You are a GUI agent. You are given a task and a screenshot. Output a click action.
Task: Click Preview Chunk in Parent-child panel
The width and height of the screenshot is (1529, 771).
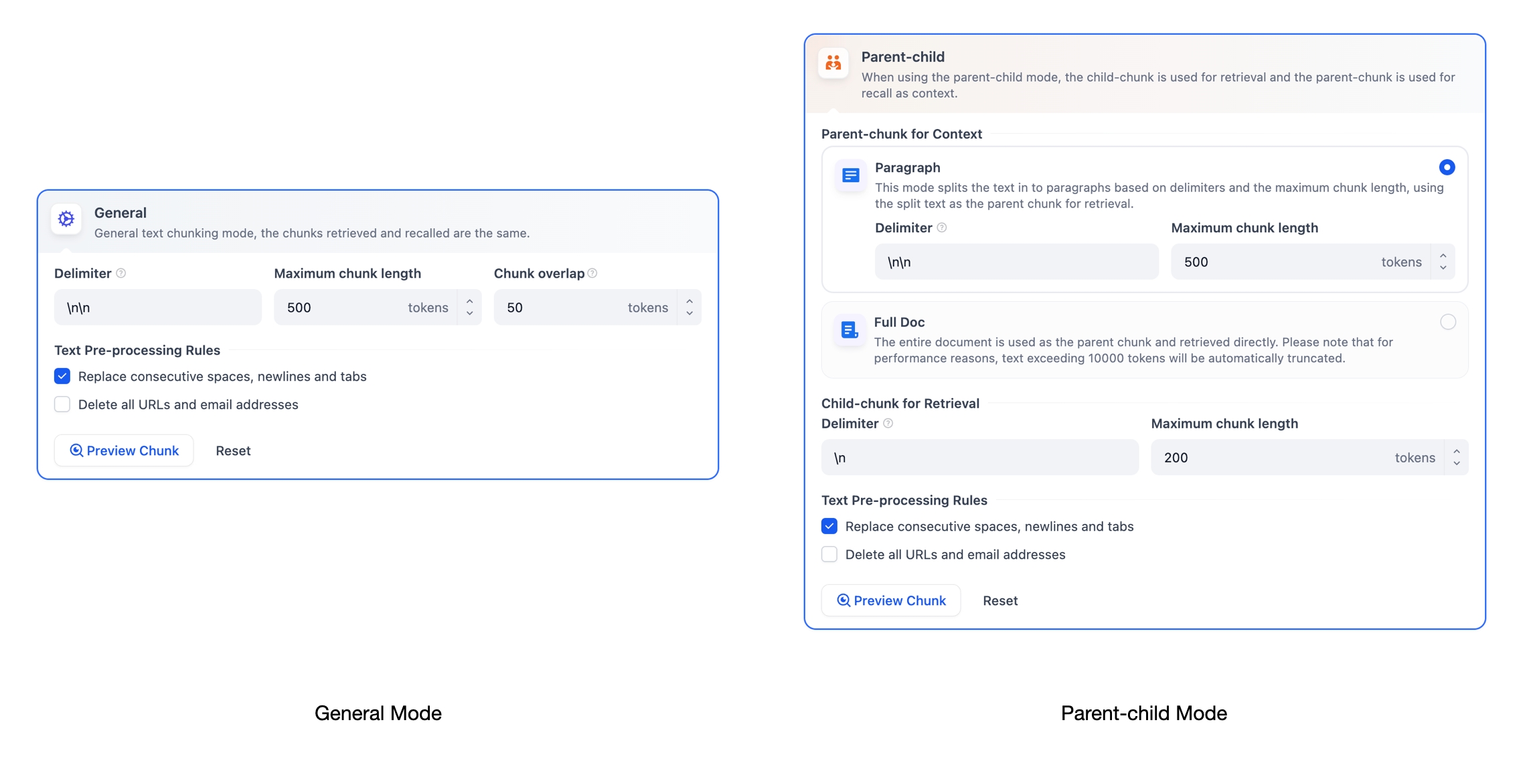point(891,600)
